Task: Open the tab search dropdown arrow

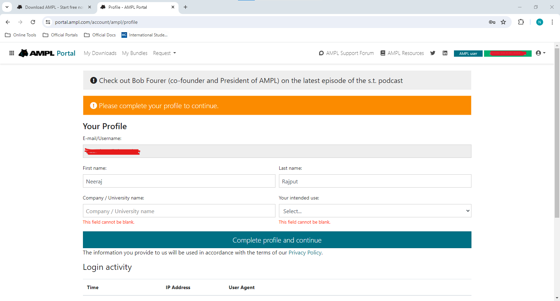Action: click(7, 7)
